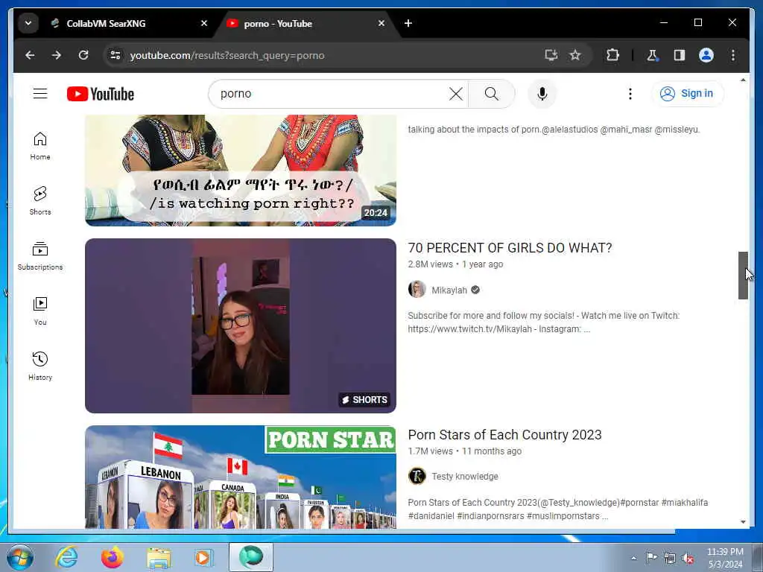The height and width of the screenshot is (572, 763).
Task: Open the Lebanon Canada flags video thumbnail
Action: (241, 477)
